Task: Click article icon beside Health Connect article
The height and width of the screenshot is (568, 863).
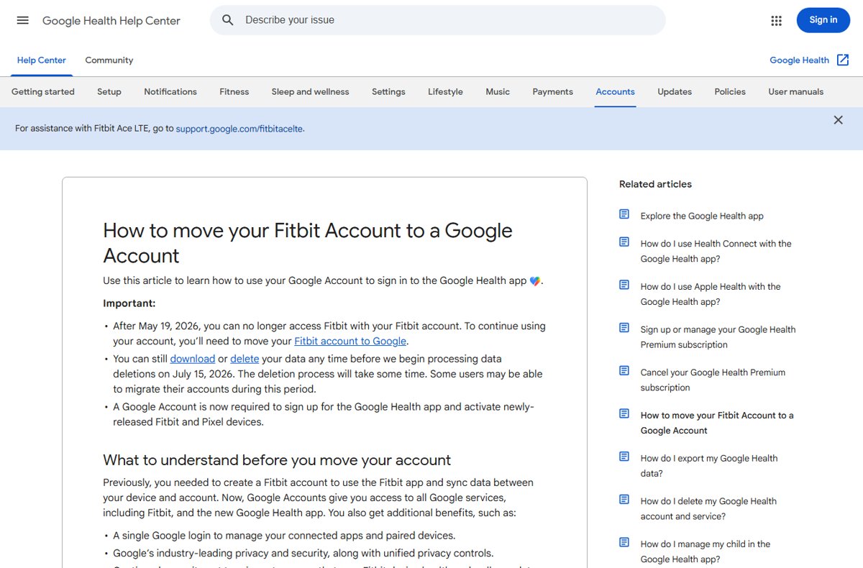Action: click(x=624, y=242)
